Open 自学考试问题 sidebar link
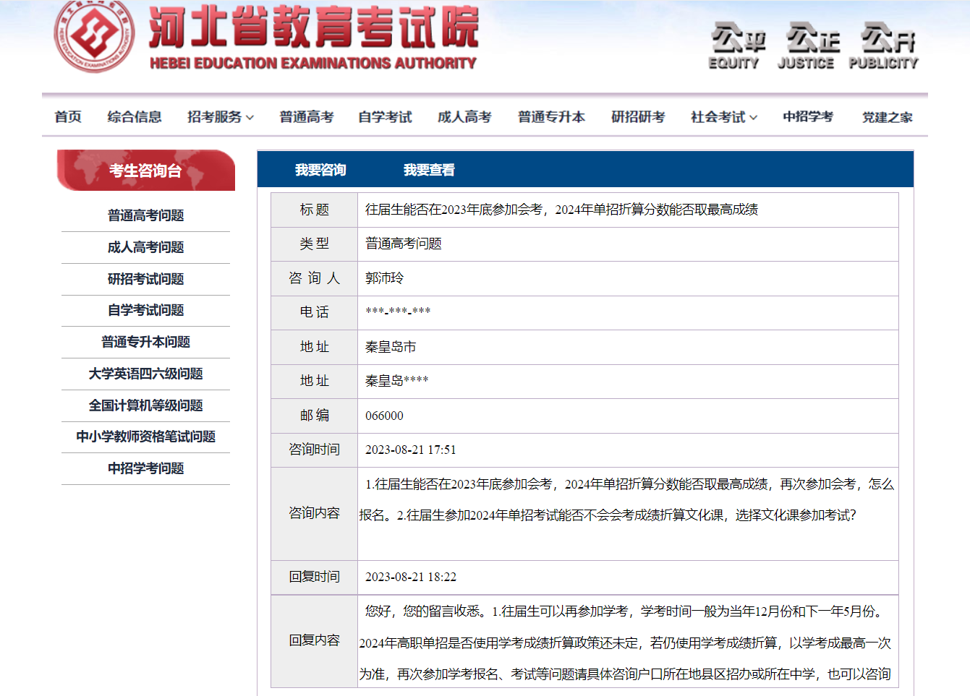Image resolution: width=970 pixels, height=696 pixels. 145,310
